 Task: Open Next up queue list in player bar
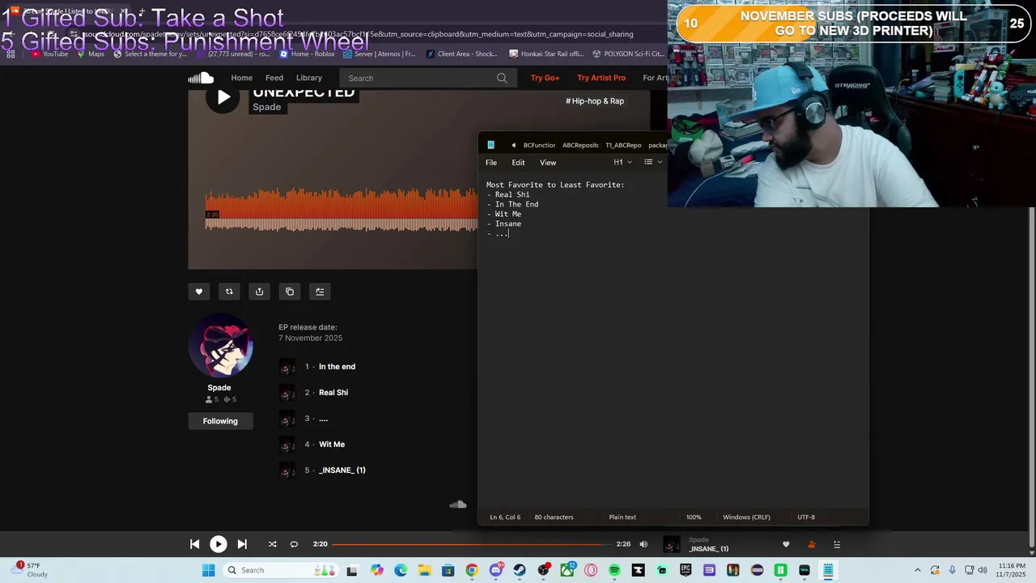(x=837, y=544)
